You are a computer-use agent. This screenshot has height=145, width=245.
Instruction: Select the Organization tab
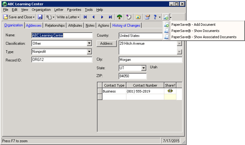[x=14, y=25]
